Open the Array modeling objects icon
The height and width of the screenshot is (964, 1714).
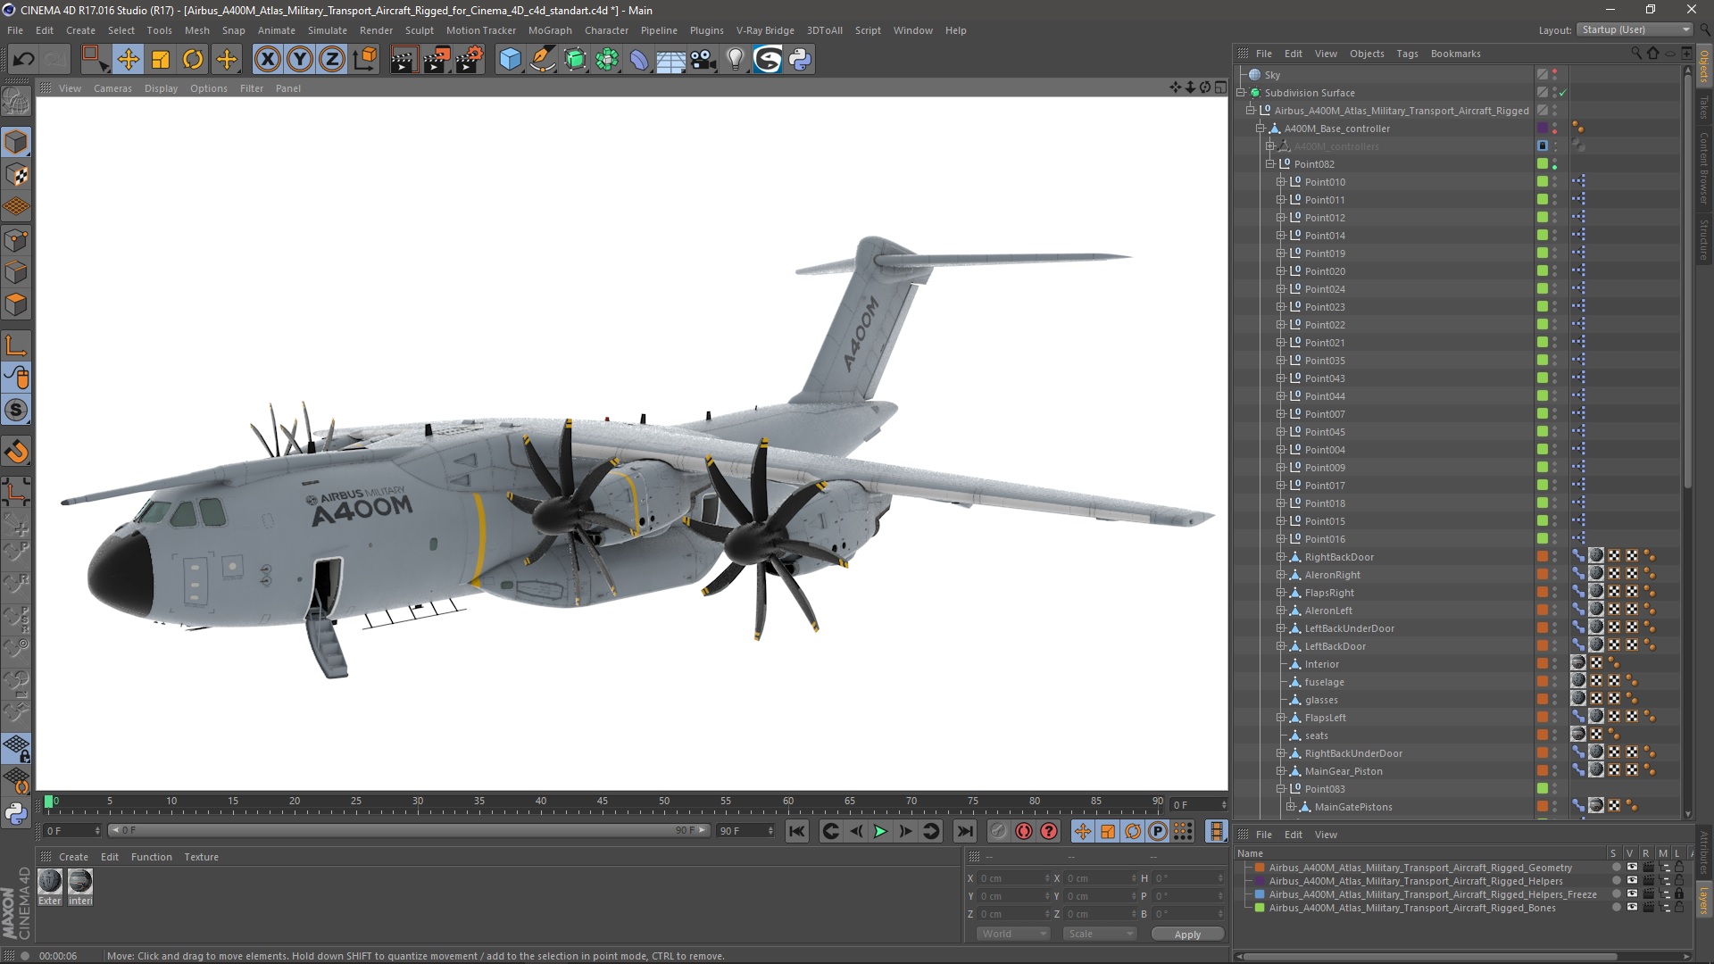click(608, 60)
